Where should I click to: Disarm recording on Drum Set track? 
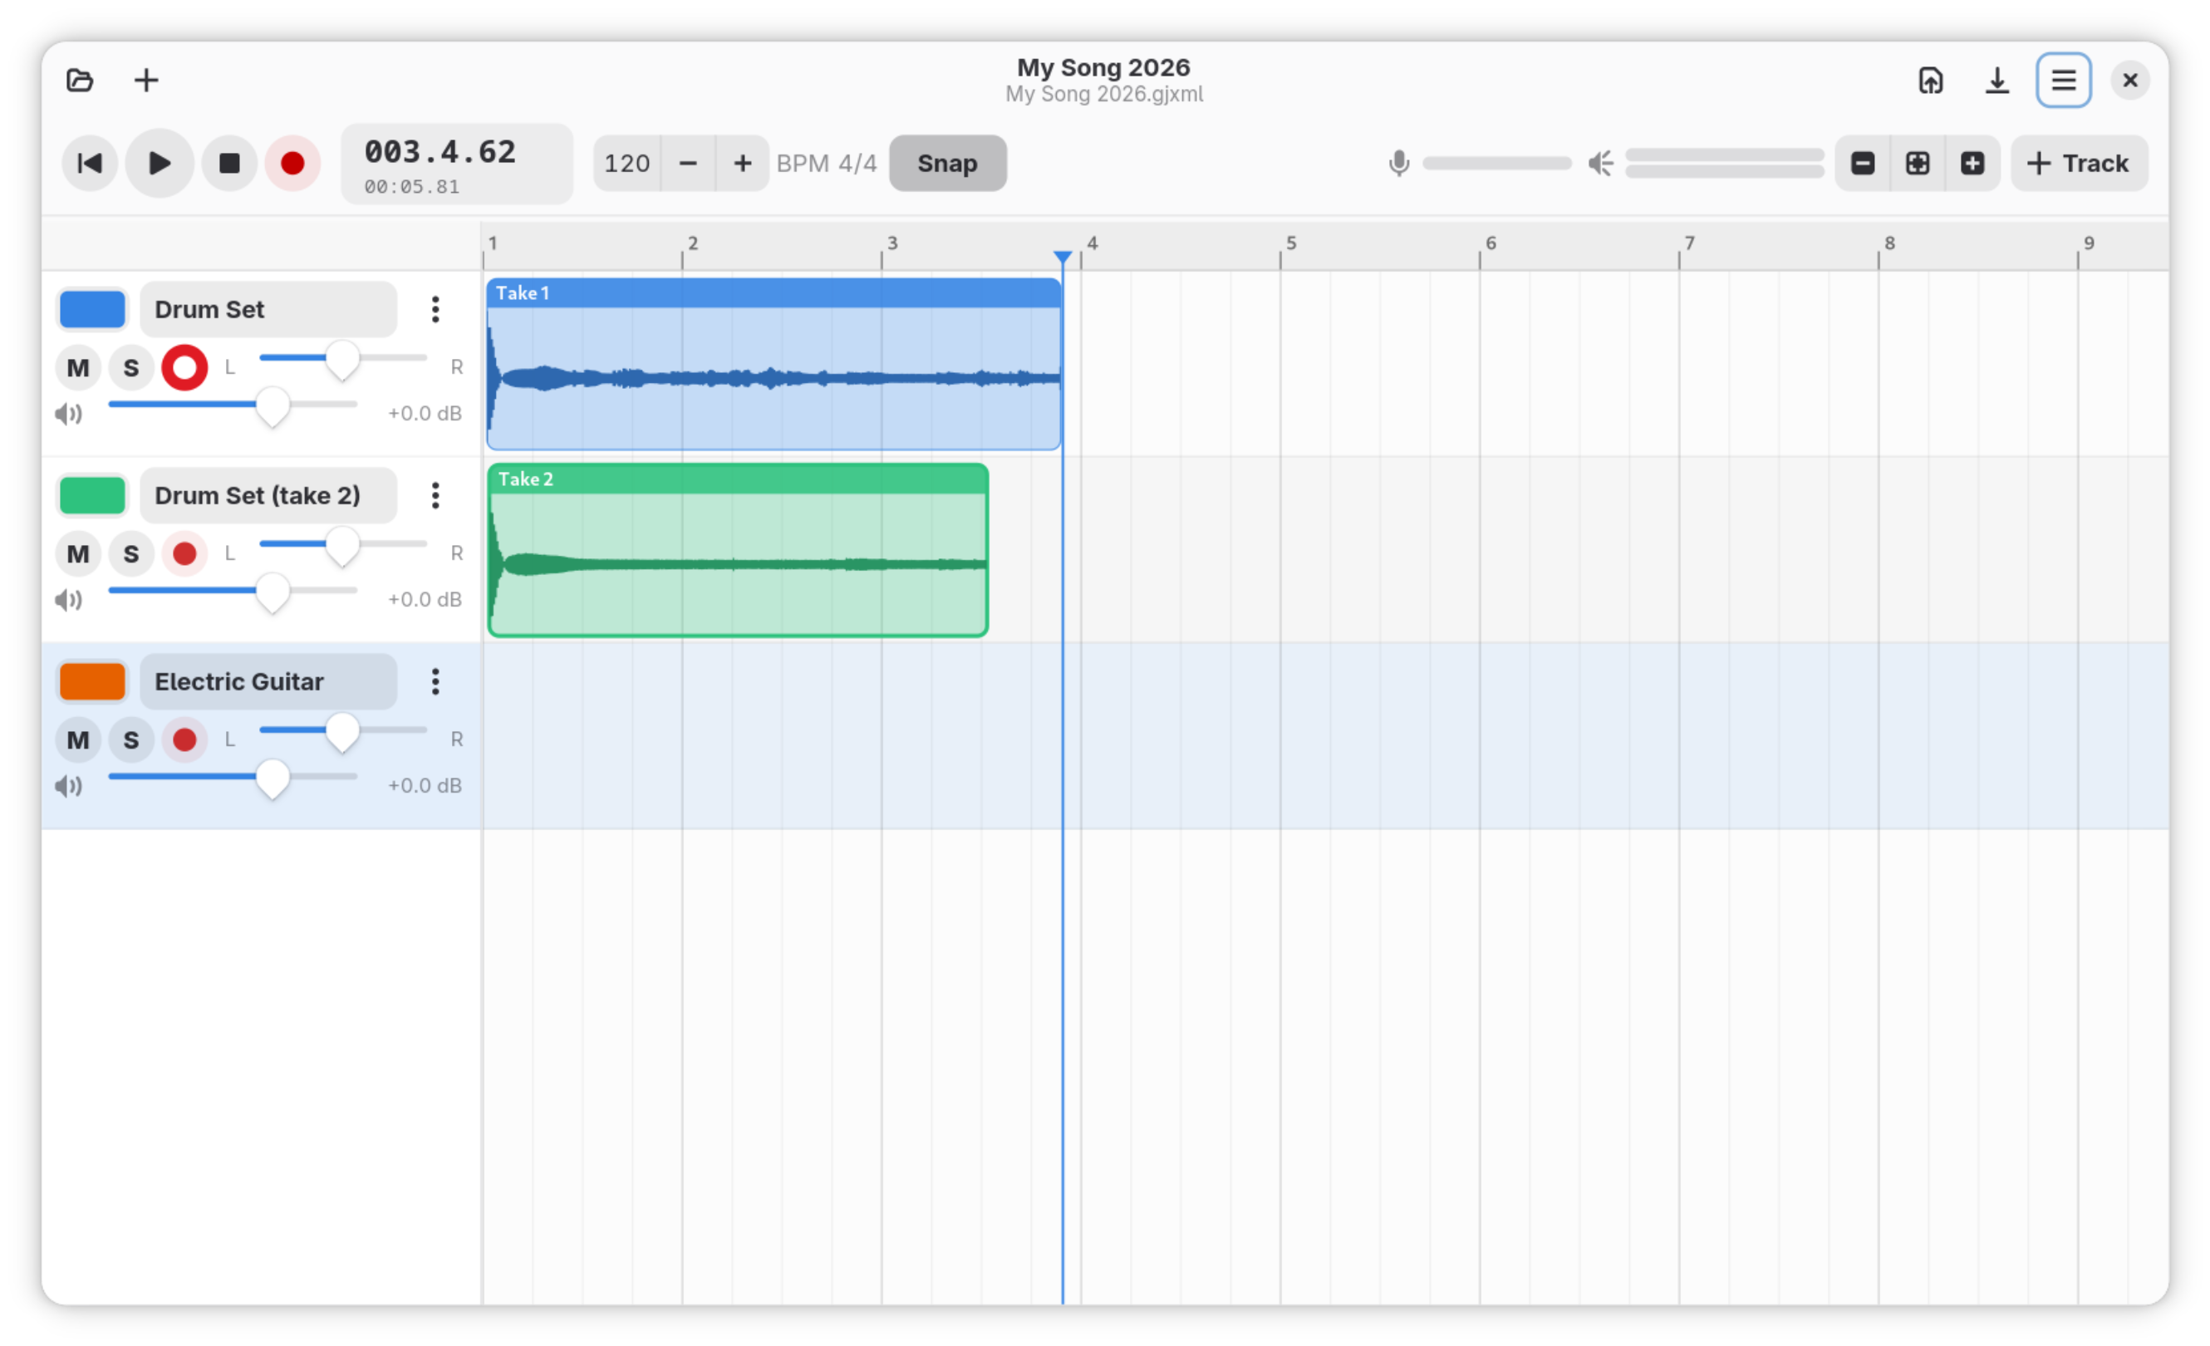click(184, 368)
